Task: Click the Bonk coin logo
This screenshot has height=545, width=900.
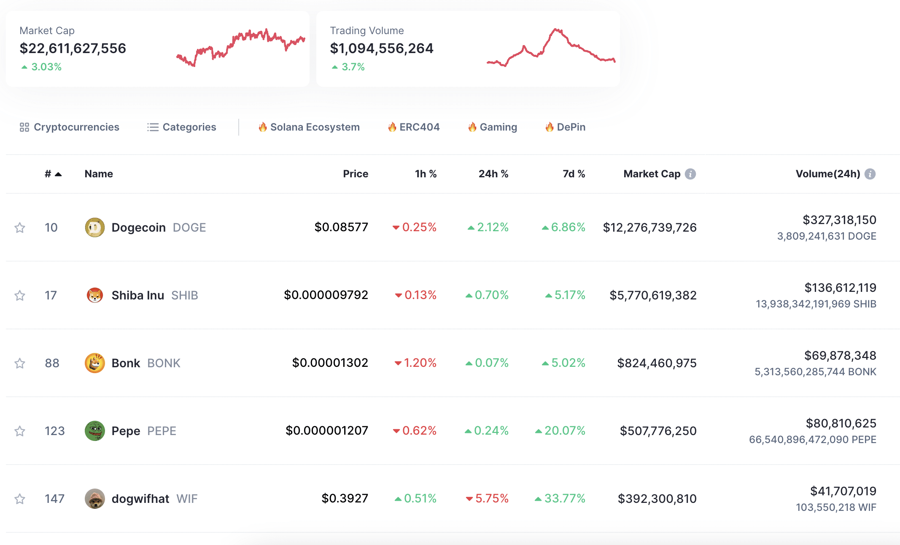Action: pos(95,363)
